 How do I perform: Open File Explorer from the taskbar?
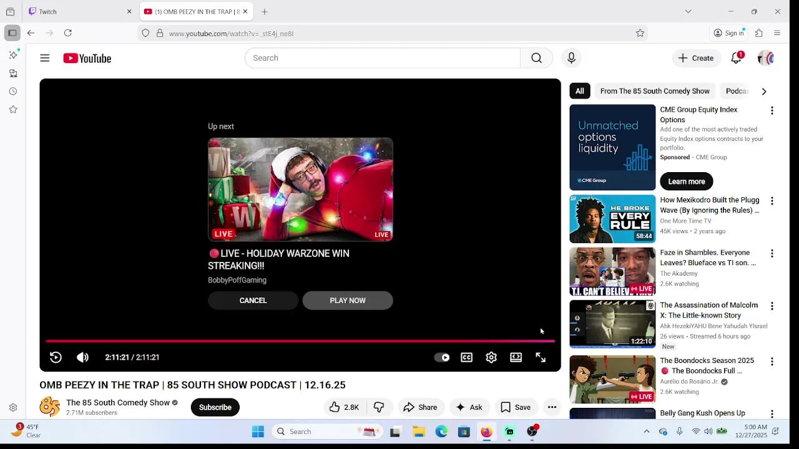[x=419, y=432]
